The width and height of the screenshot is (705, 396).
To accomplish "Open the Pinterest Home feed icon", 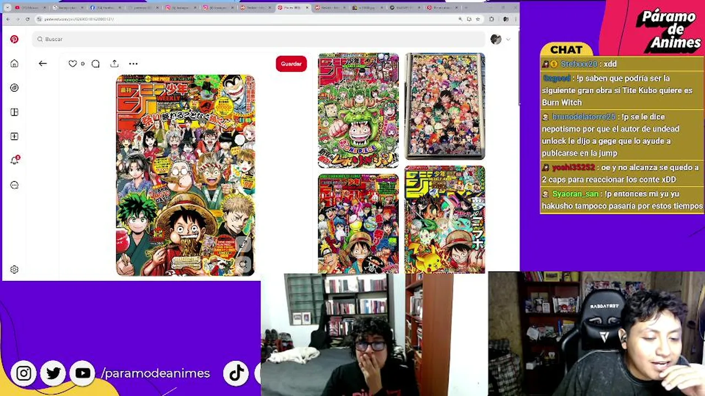I will (14, 63).
